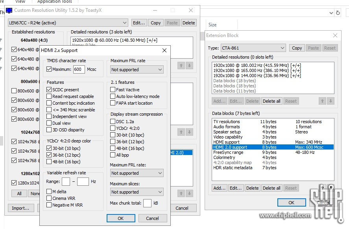Click Delete all under Data blocks
The image size is (349, 229).
tap(271, 188)
